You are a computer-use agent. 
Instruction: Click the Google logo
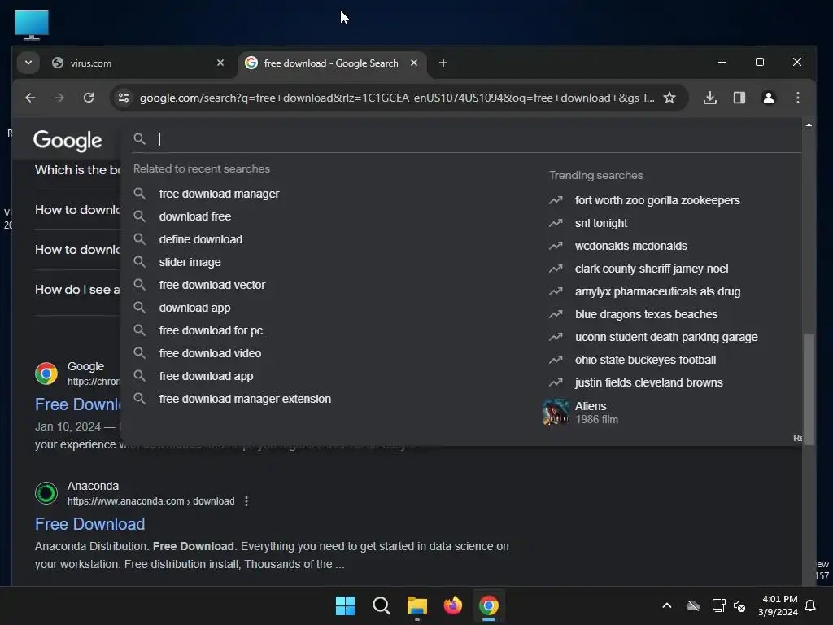68,140
